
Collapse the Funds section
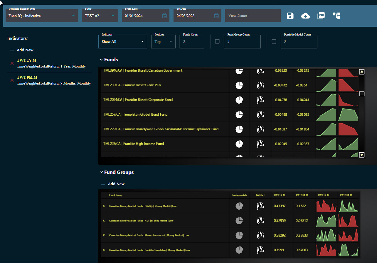coord(101,60)
